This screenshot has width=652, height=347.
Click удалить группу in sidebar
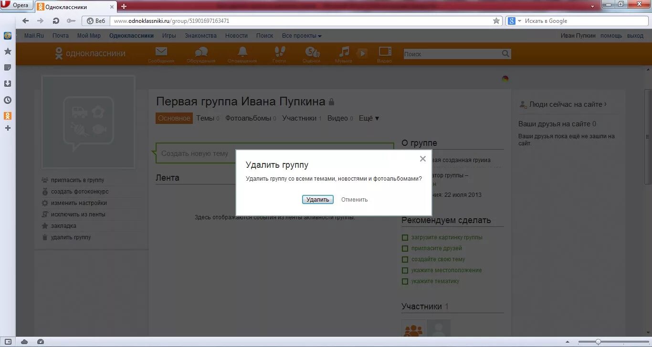[71, 237]
